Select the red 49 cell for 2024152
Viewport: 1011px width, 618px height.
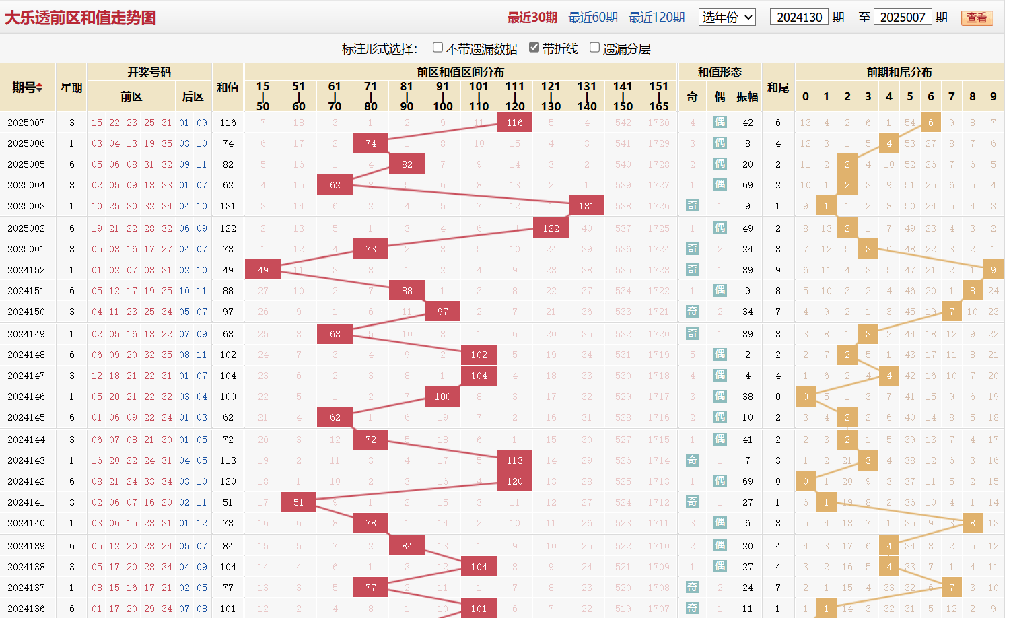pyautogui.click(x=263, y=270)
